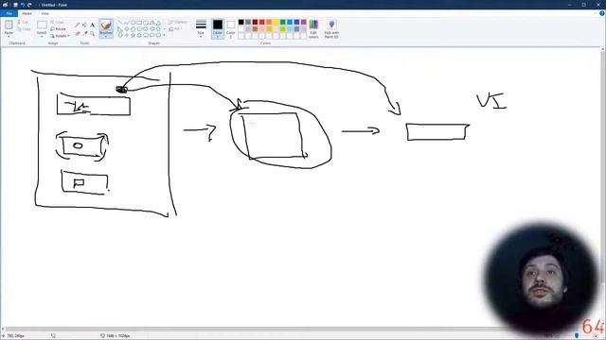Click the Copy command
This screenshot has height=340, width=606.
click(24, 29)
